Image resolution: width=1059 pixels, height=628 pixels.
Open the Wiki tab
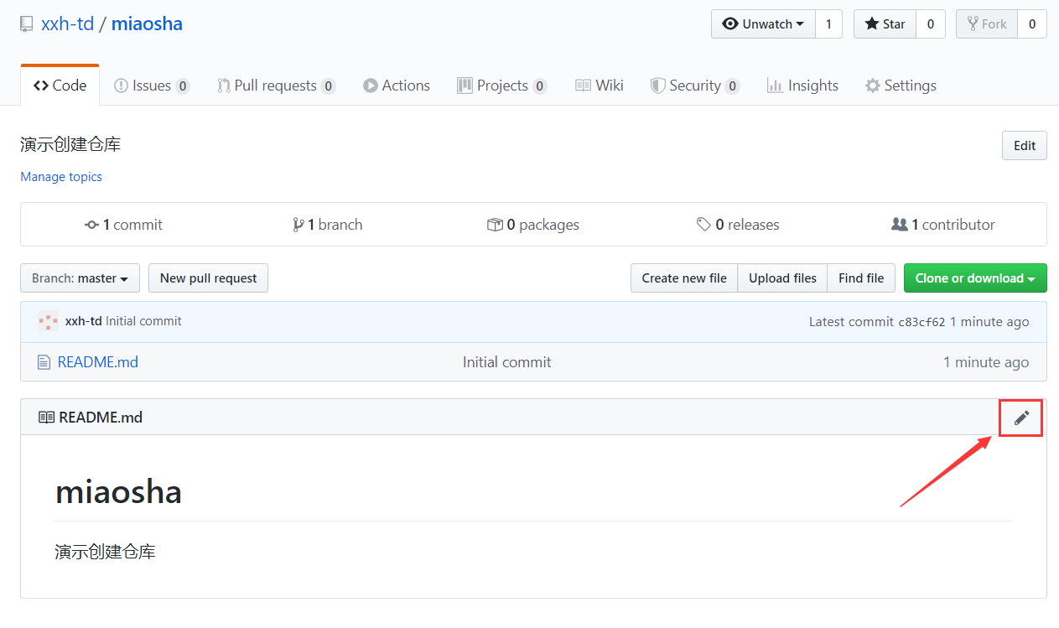(599, 86)
